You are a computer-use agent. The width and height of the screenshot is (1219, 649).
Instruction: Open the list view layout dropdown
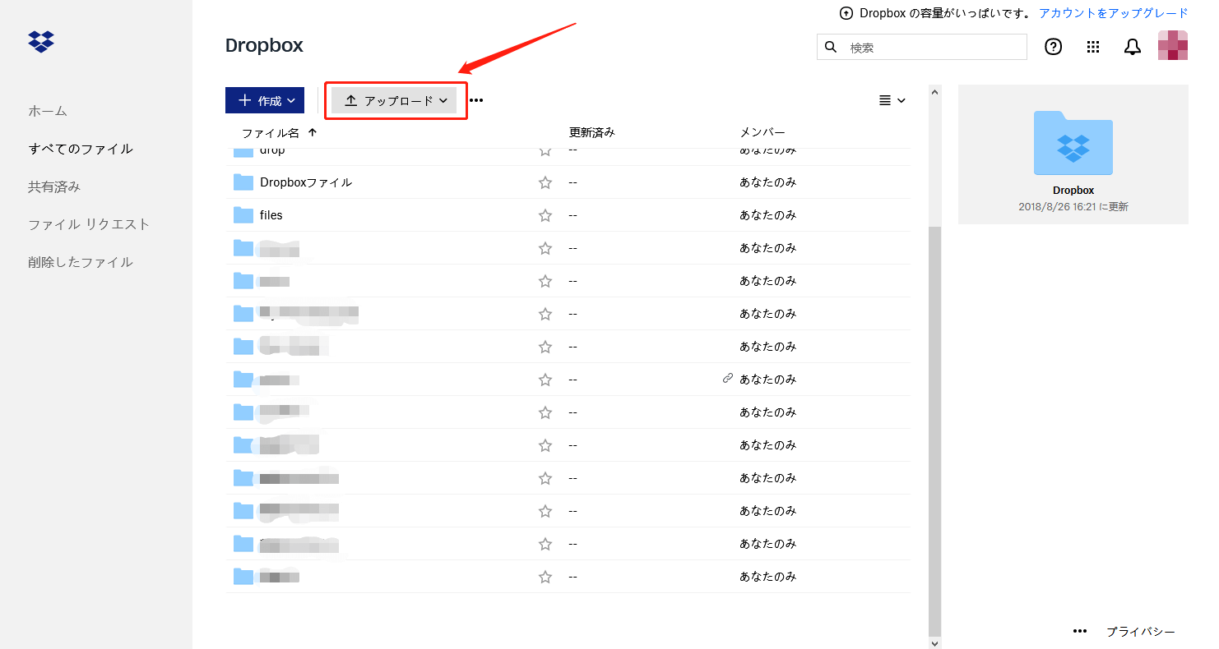pos(892,100)
